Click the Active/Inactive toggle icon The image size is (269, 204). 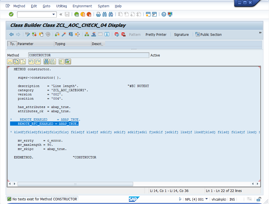(34, 34)
